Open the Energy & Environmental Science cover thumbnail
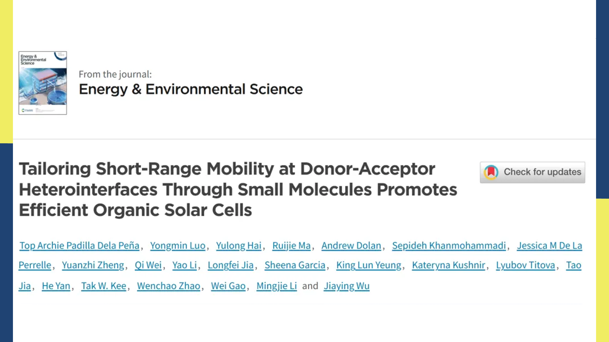 (43, 83)
